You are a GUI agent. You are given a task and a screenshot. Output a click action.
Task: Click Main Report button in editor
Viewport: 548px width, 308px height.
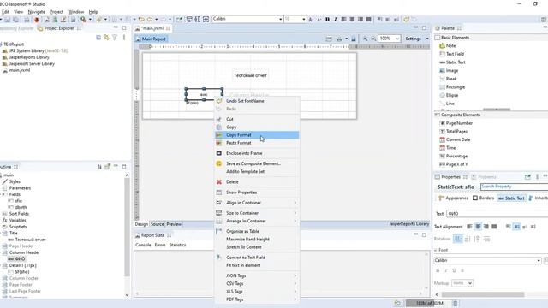pos(151,39)
